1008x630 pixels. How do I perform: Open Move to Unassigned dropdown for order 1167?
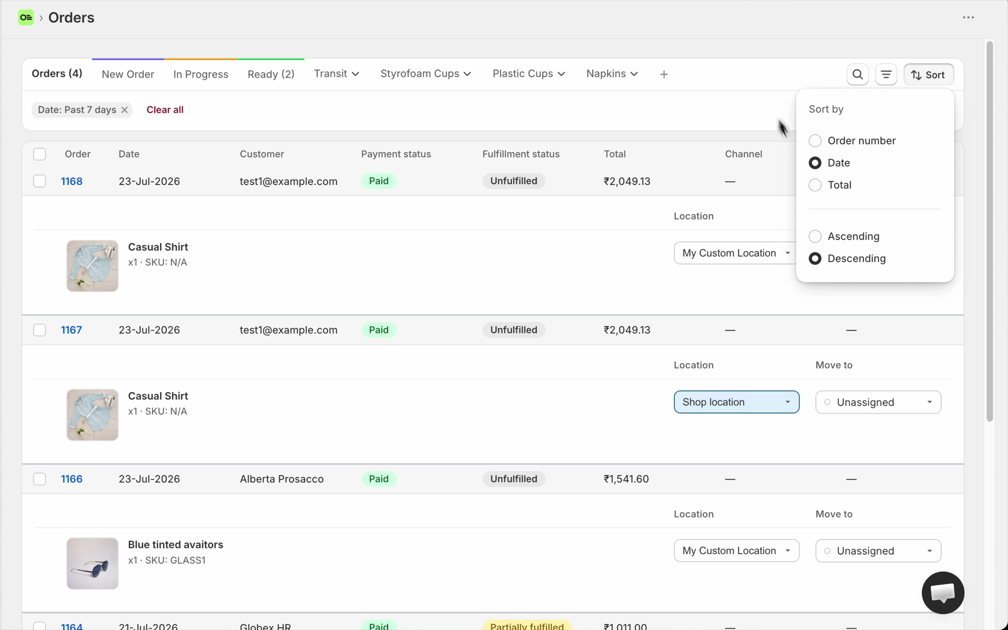[x=878, y=402]
